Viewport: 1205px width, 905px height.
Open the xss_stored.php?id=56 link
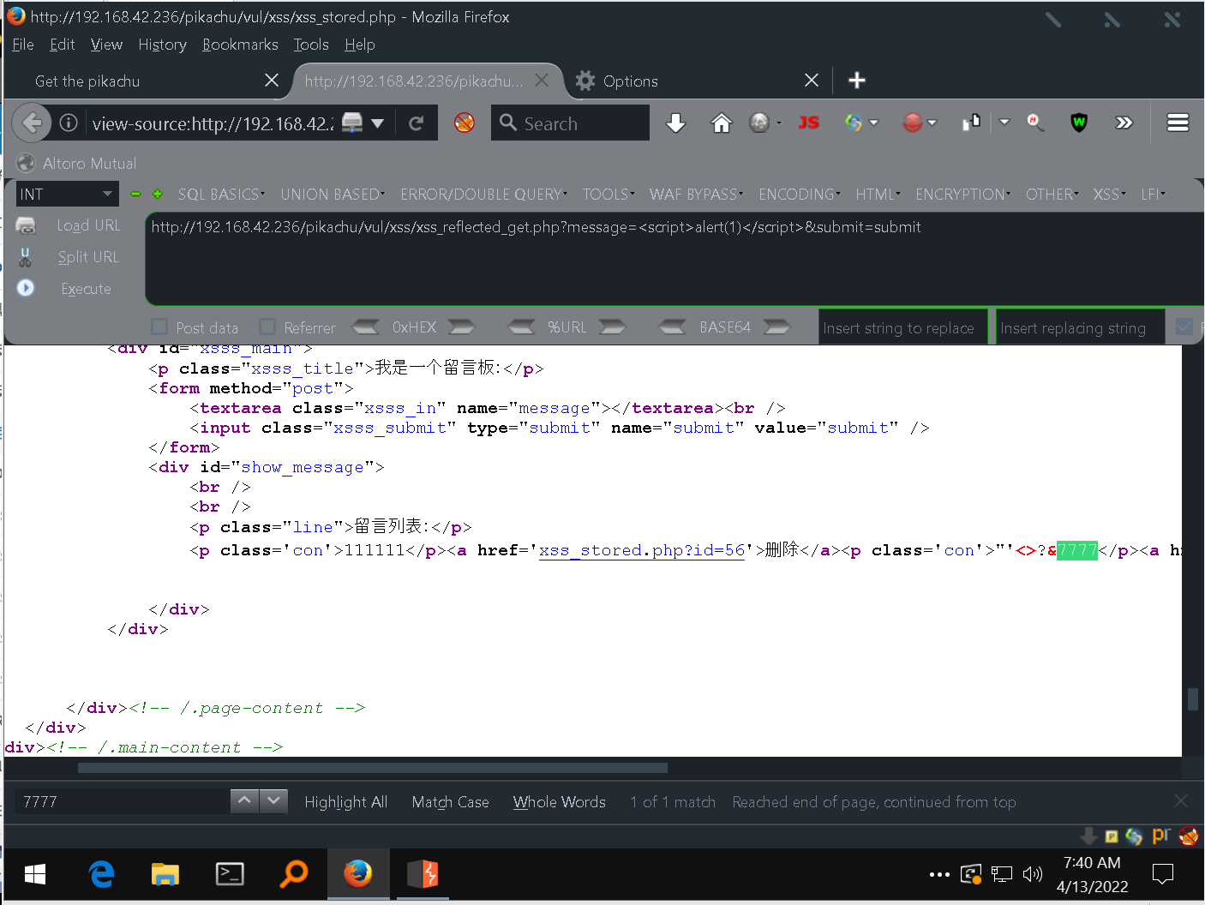tap(642, 550)
